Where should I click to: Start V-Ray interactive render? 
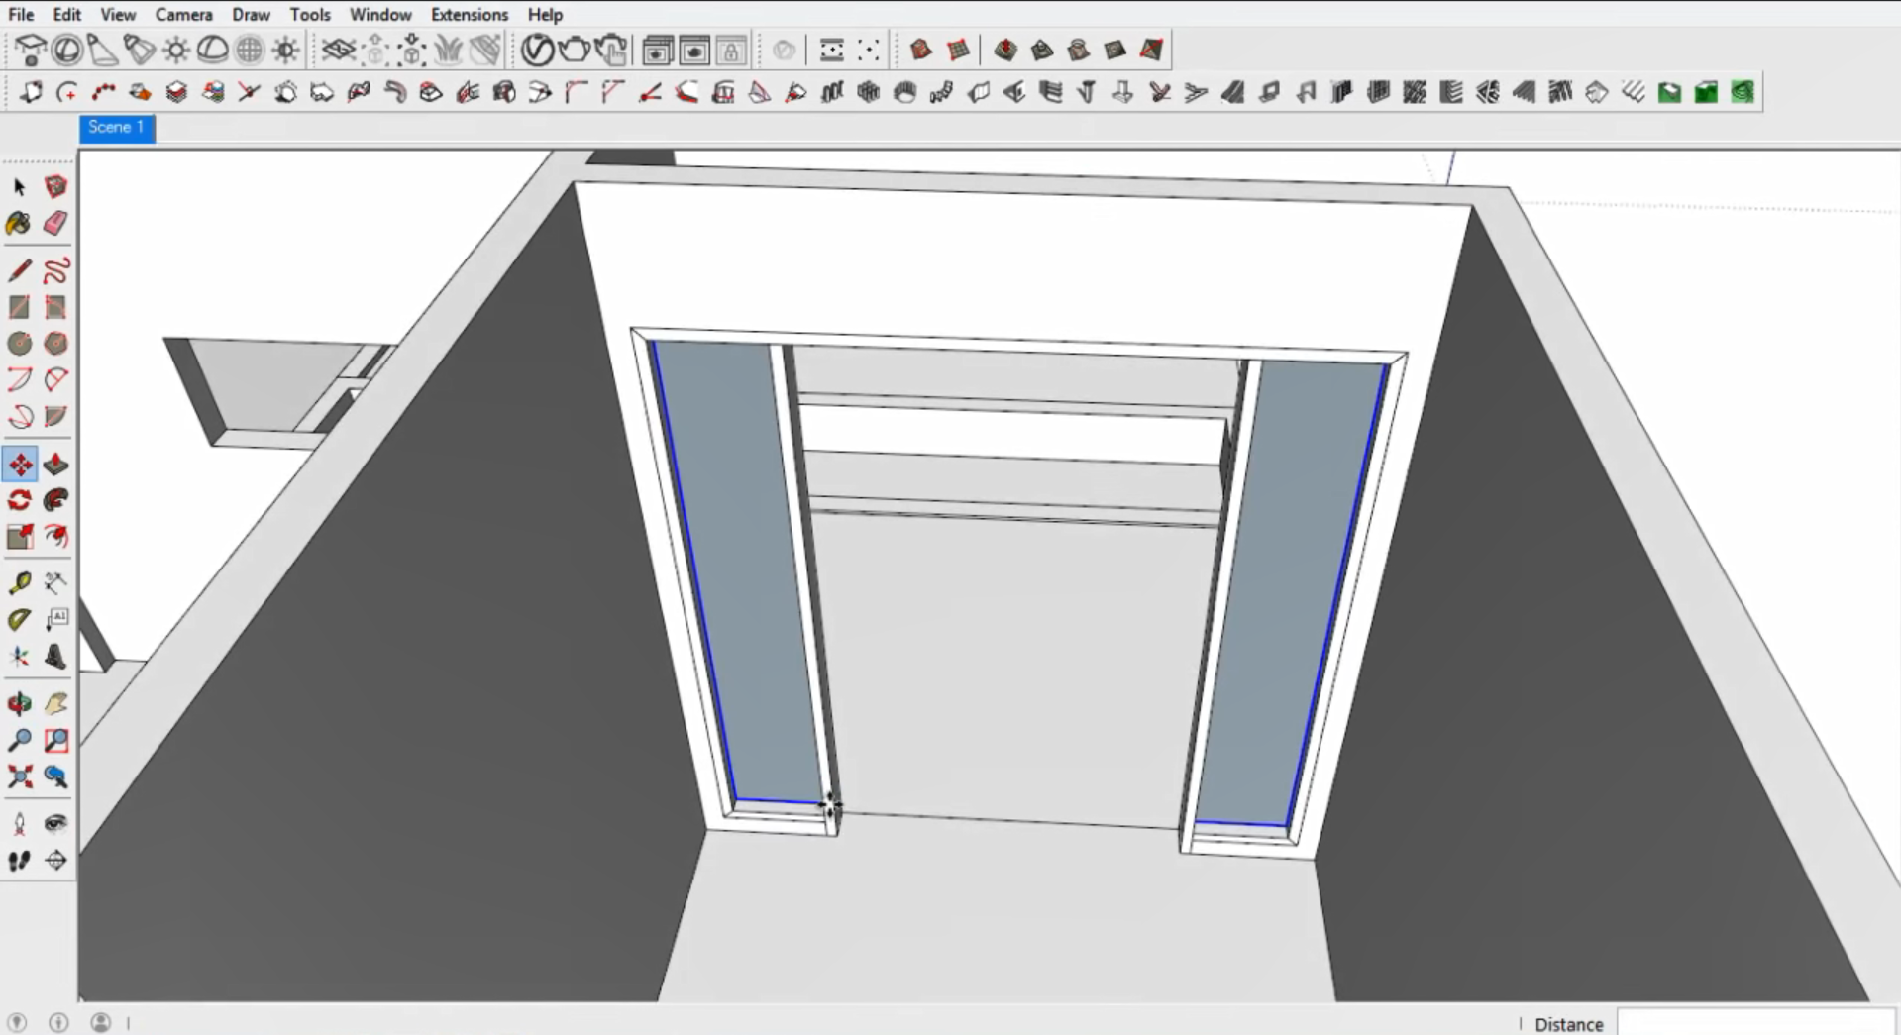click(x=612, y=50)
